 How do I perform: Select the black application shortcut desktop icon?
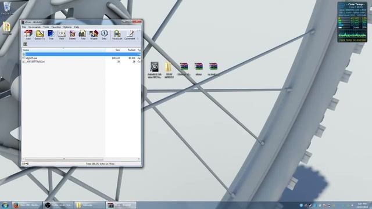tap(155, 70)
